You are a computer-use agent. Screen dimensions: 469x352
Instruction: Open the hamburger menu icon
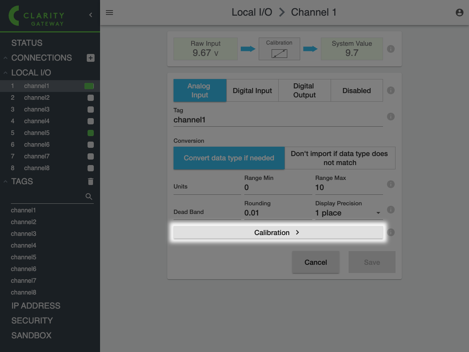[109, 13]
